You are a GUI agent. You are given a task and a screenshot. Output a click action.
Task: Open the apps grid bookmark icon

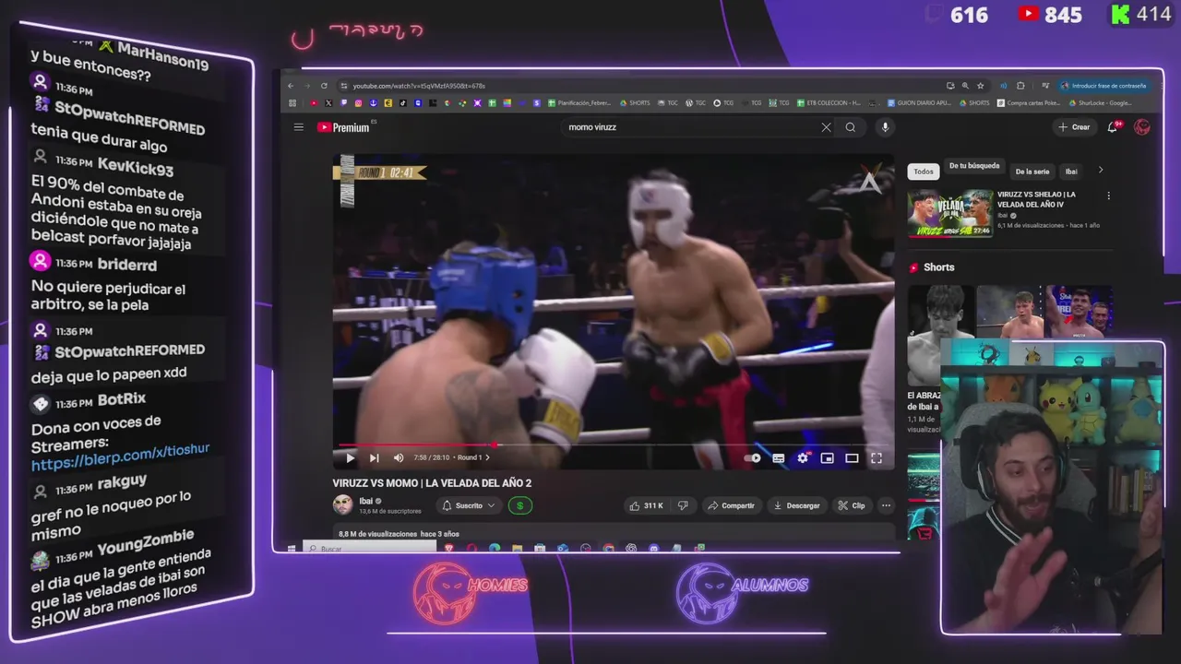(x=292, y=103)
